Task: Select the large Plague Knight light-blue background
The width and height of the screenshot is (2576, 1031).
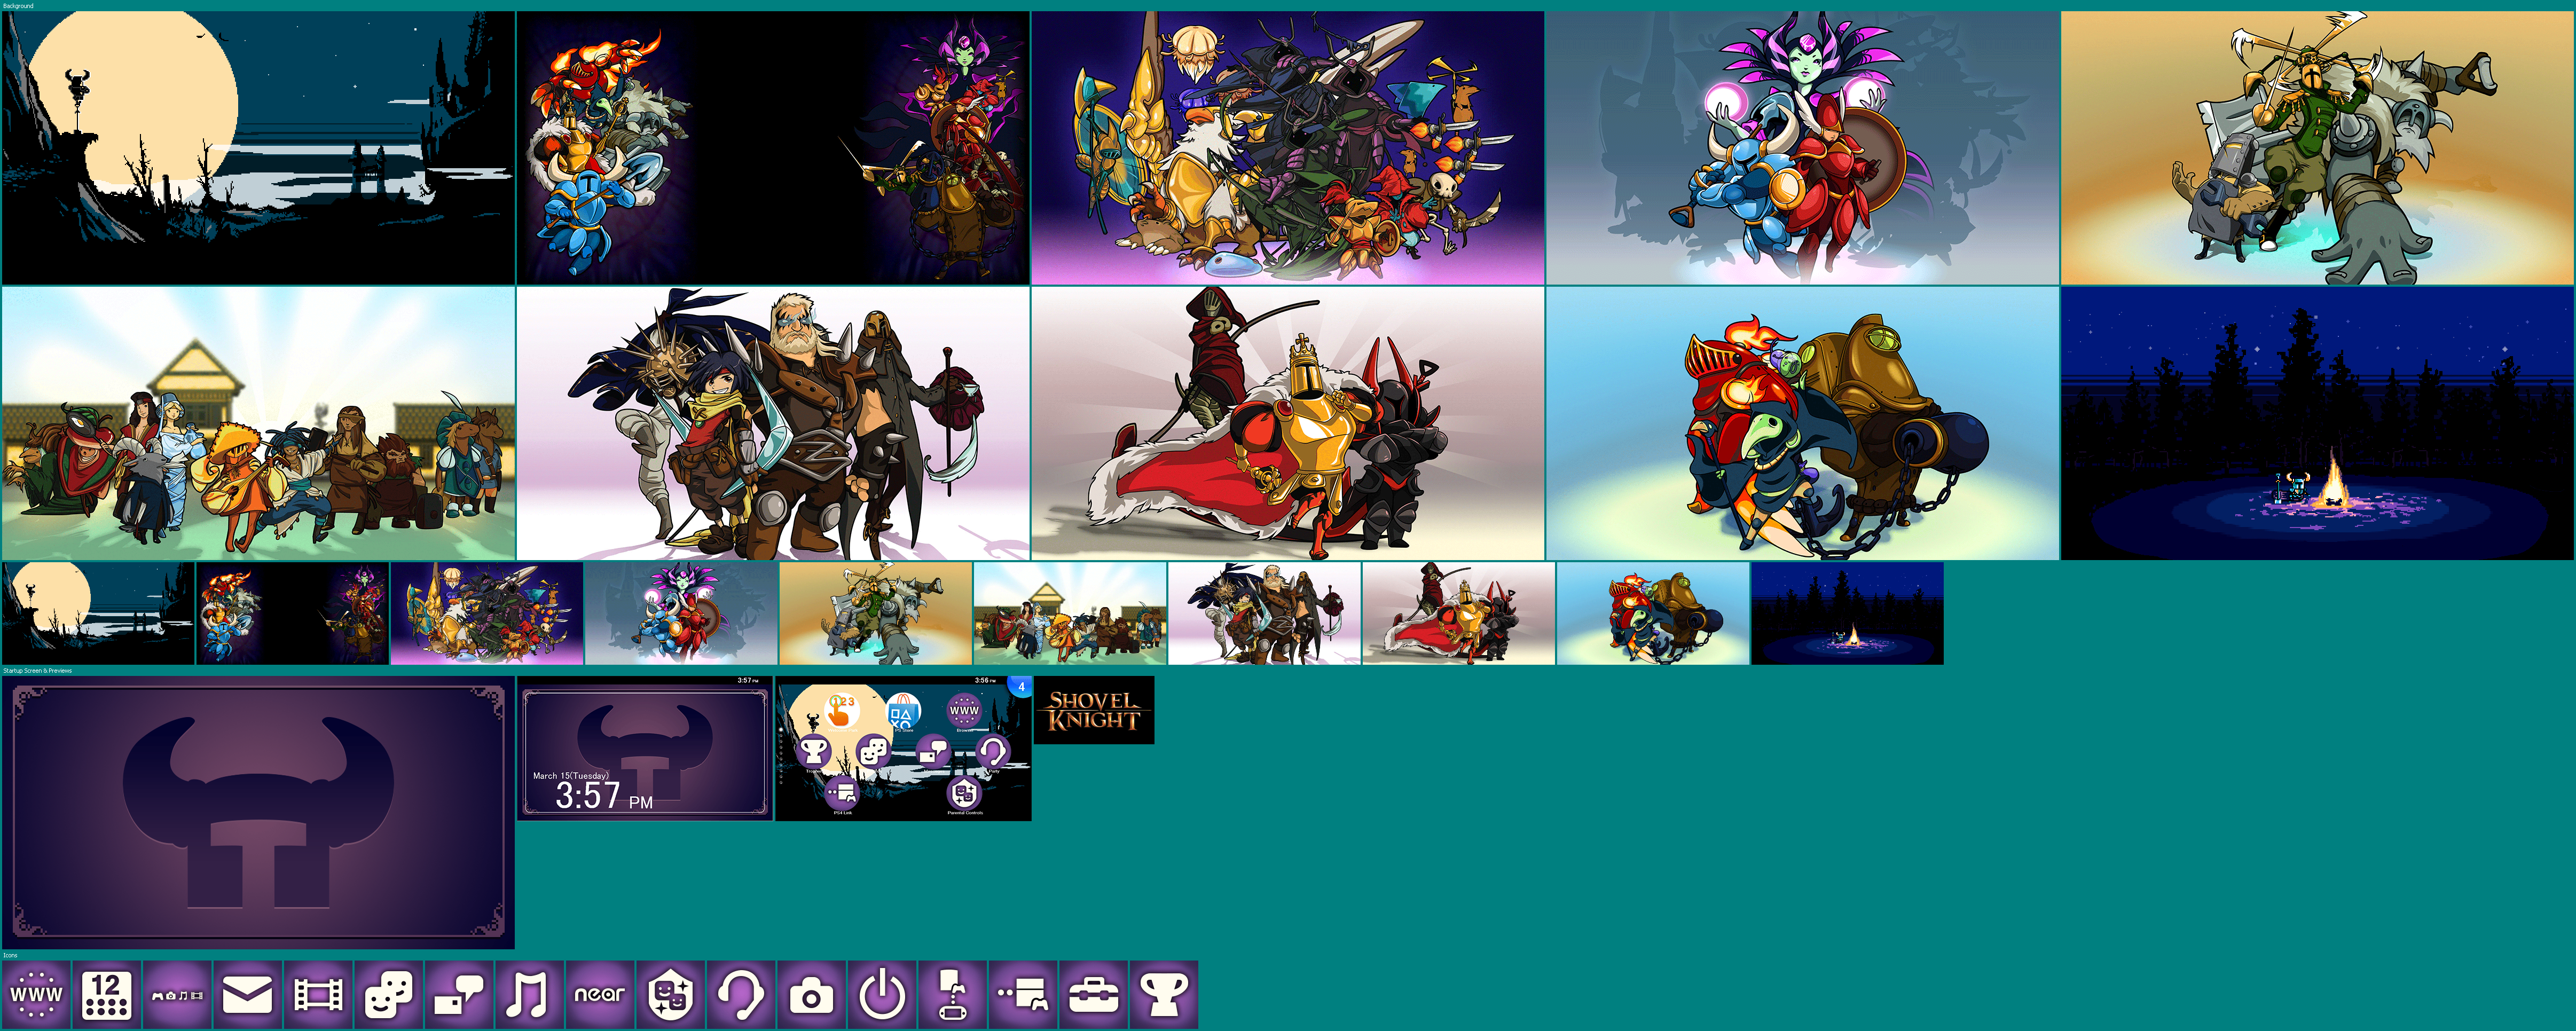Action: (1803, 423)
